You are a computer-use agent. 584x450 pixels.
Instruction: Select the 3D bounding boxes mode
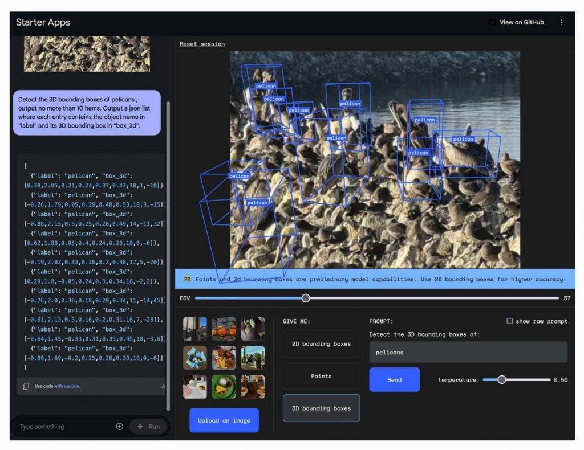coord(321,408)
